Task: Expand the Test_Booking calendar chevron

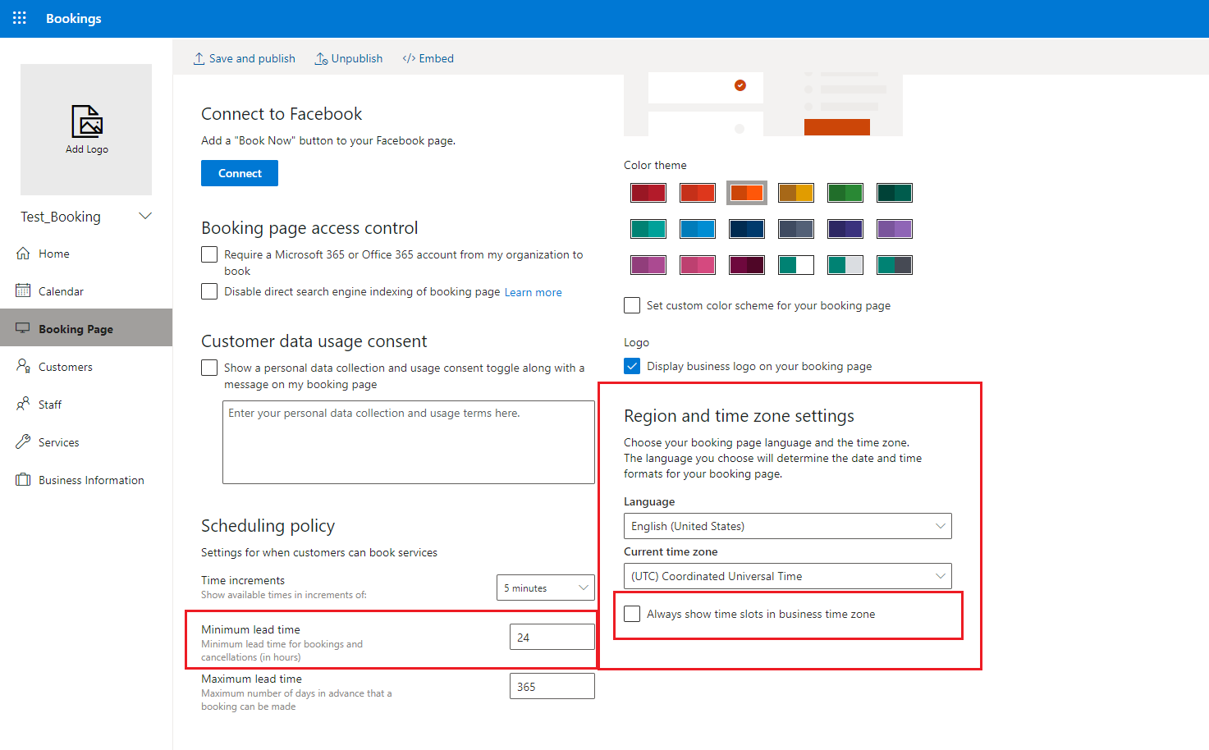Action: coord(145,217)
